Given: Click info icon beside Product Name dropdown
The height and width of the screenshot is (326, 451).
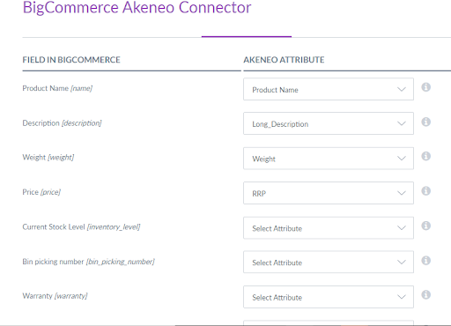Looking at the screenshot, I should coord(426,87).
